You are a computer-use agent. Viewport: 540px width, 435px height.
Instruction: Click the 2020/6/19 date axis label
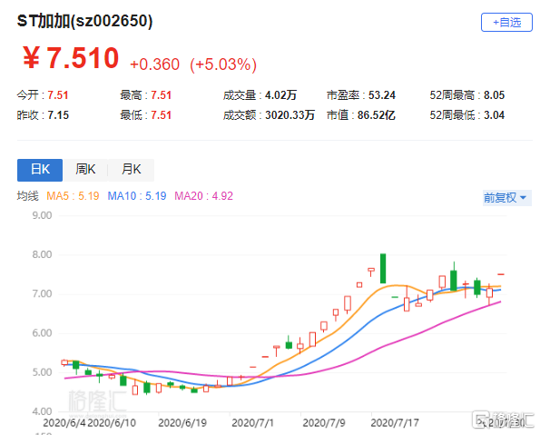(x=182, y=422)
